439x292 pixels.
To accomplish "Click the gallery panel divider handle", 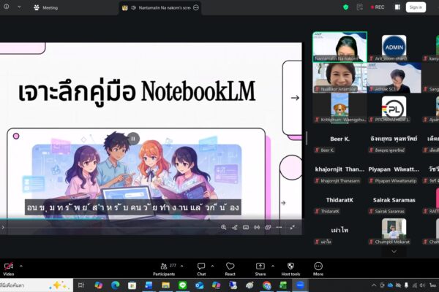I will coord(307,138).
